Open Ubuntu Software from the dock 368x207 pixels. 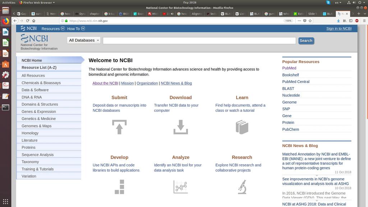point(5,64)
